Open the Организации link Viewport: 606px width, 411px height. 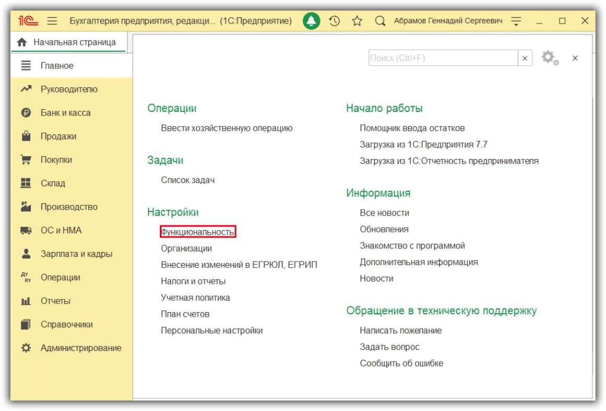click(x=187, y=248)
